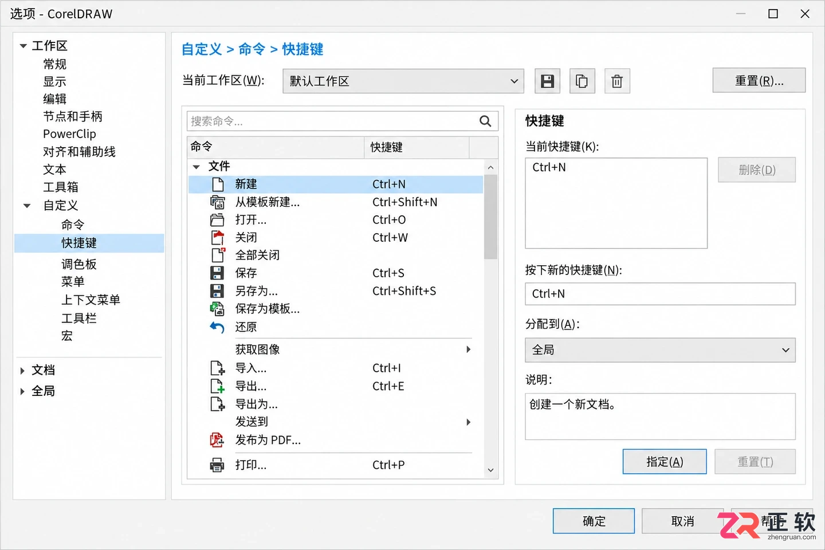Click the copy workspace icon

click(582, 81)
